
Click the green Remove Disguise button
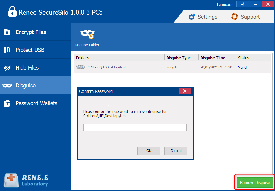[x=254, y=182]
